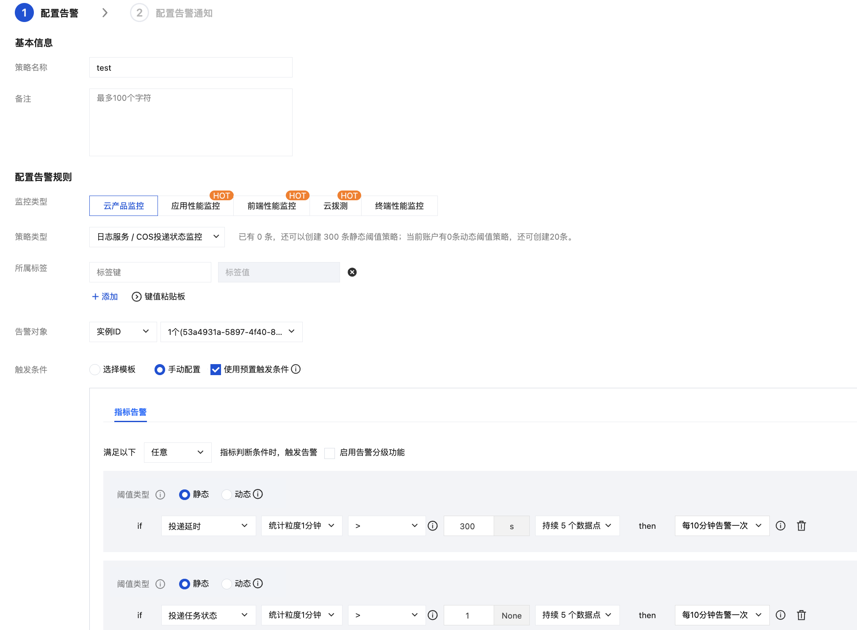
Task: Switch to 应用性能监控 monitoring type tab
Action: [195, 206]
